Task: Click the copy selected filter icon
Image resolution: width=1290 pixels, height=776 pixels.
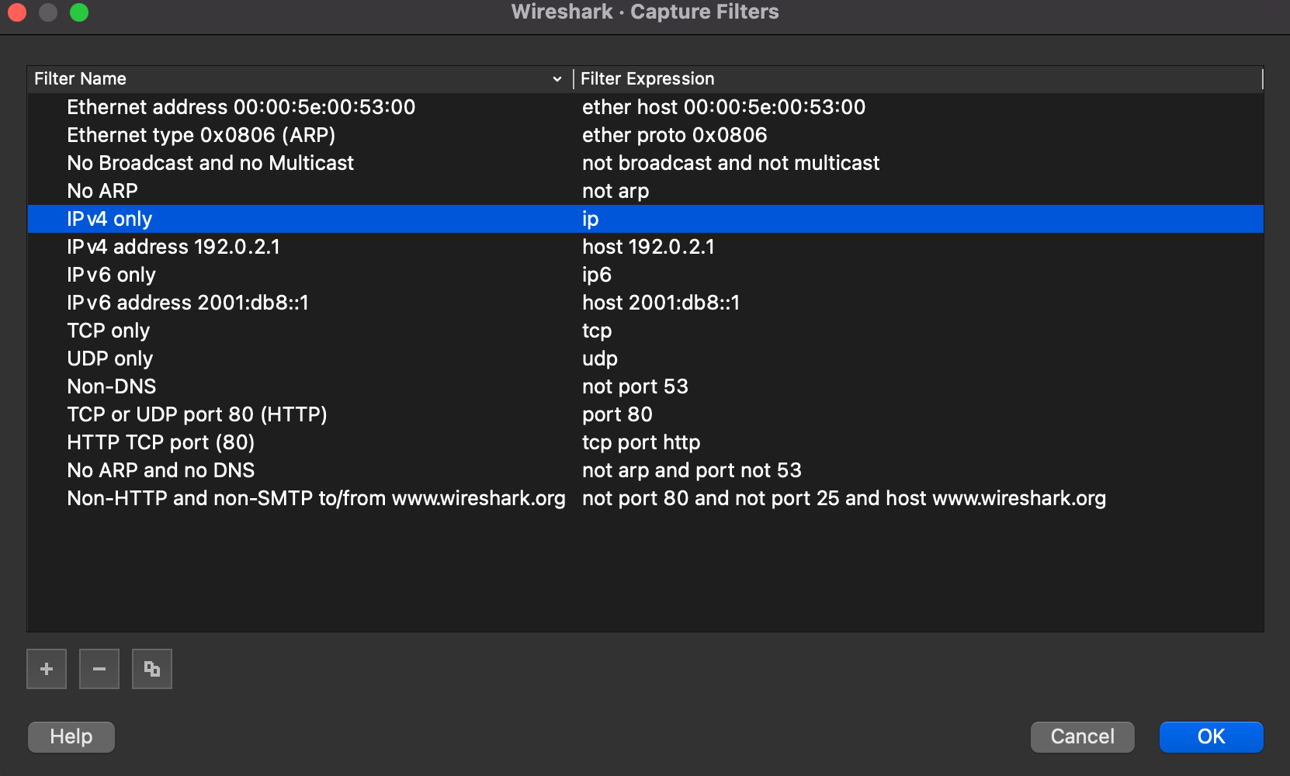Action: click(152, 669)
